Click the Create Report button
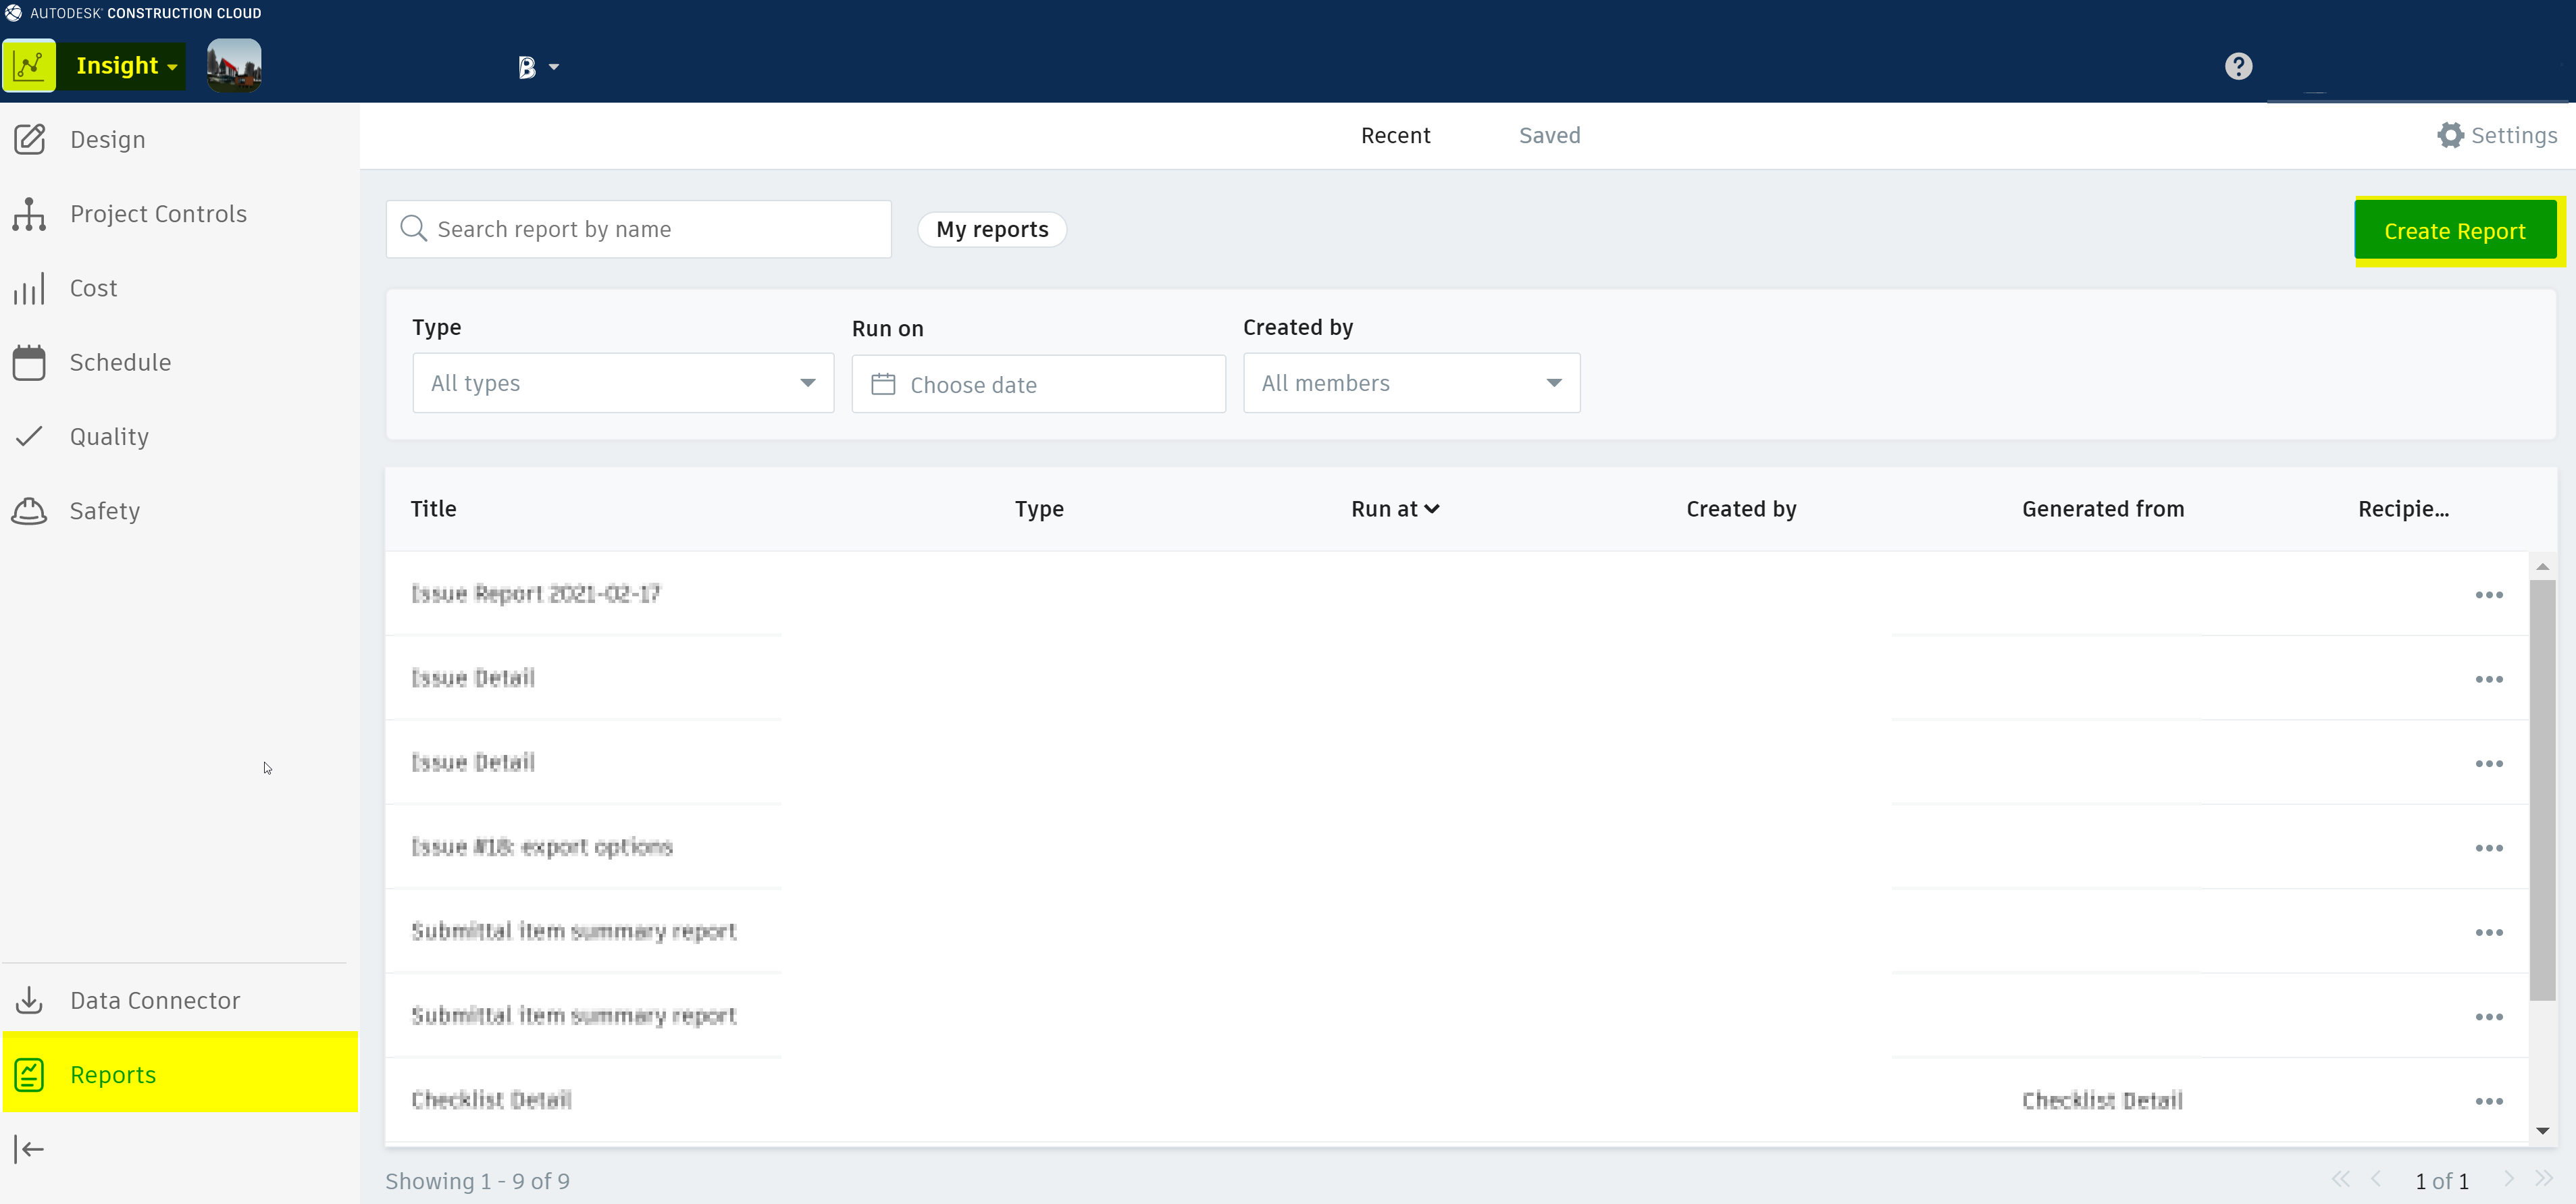Screen dimensions: 2576x1204 (x=2454, y=231)
